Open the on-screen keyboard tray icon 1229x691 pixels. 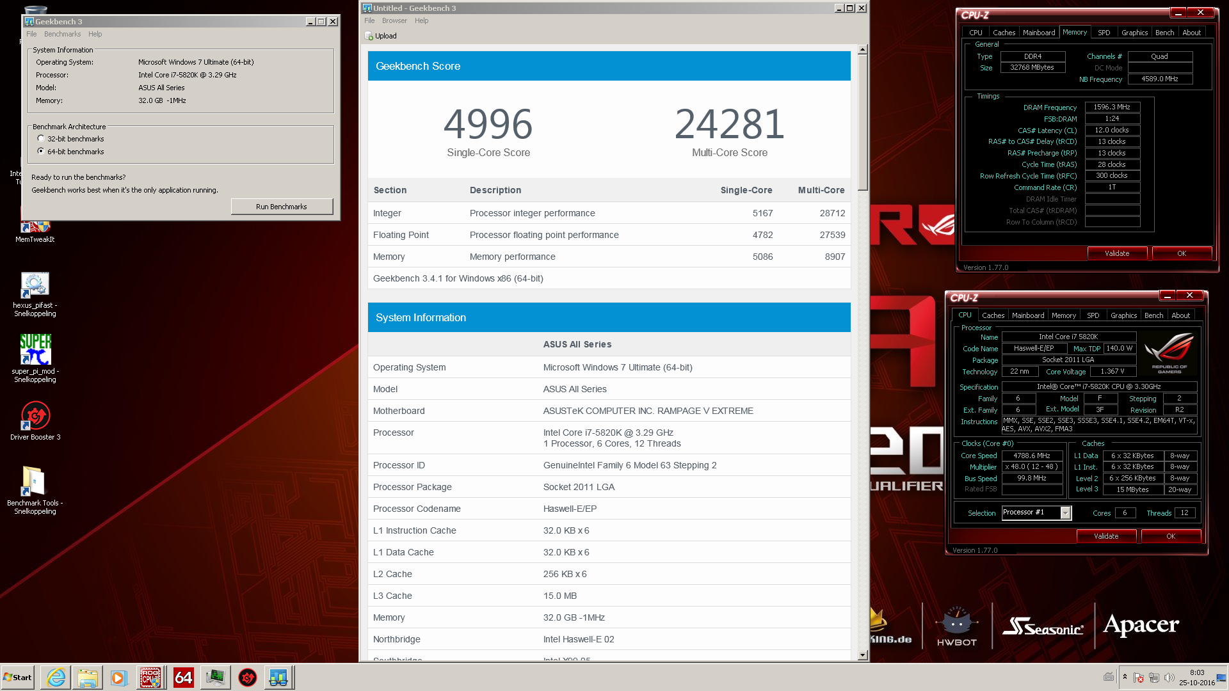[1109, 677]
